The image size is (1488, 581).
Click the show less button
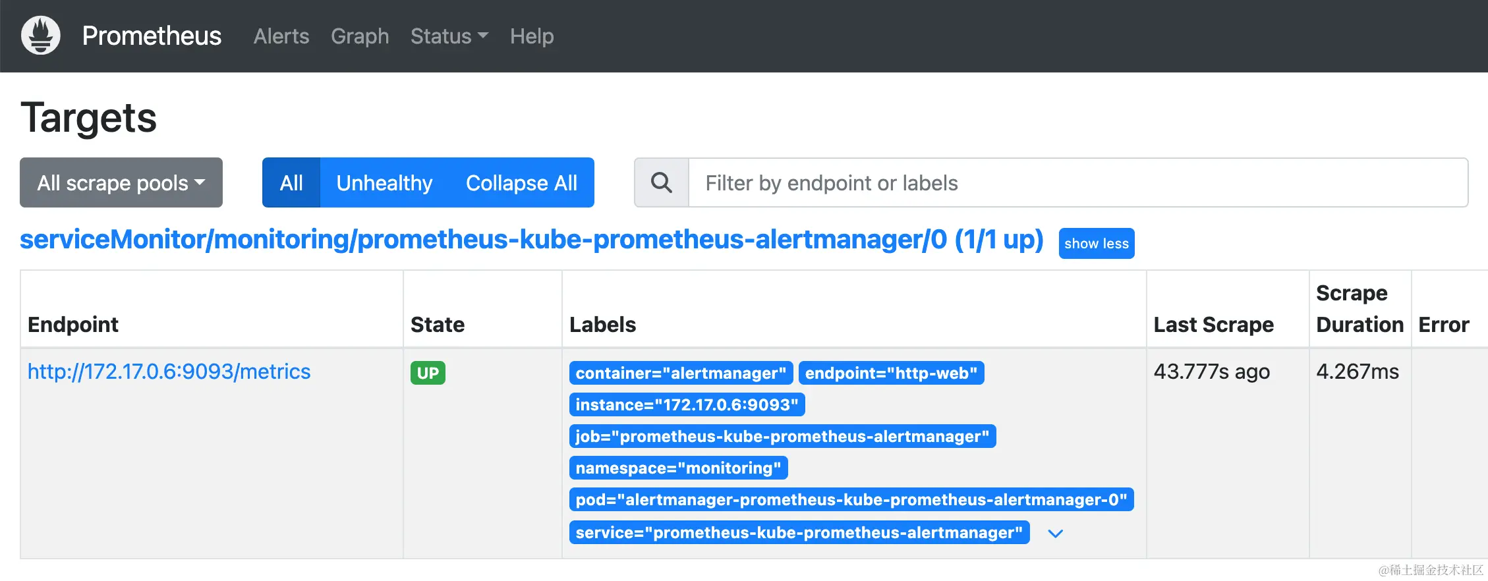[x=1096, y=244]
